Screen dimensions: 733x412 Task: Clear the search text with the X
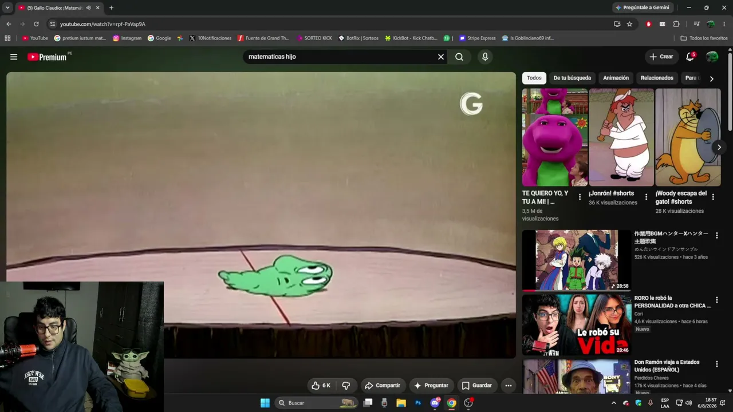coord(441,57)
